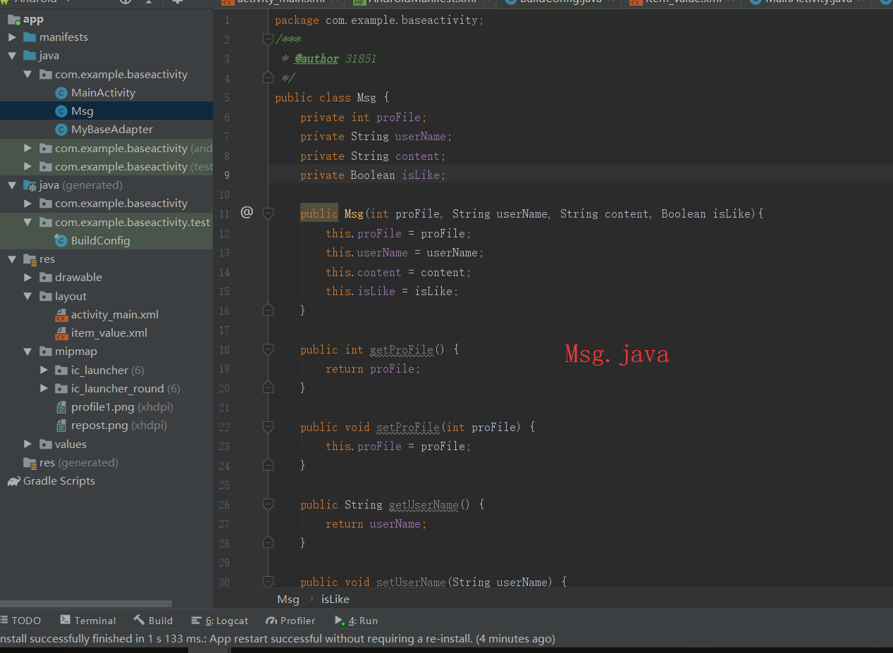
Task: Open the Build hammer tool window
Action: coord(152,621)
